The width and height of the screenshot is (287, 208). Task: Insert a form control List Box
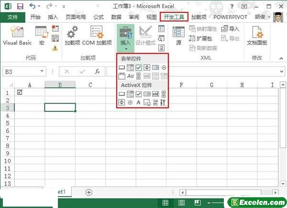(155, 68)
